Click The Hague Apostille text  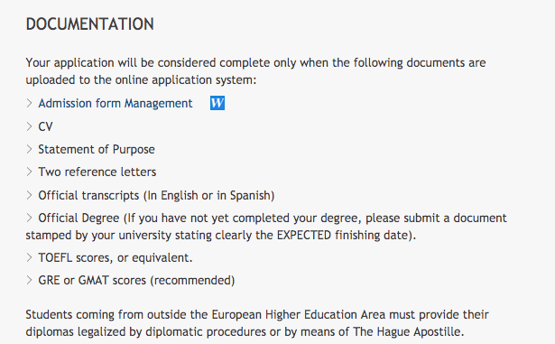coord(407,332)
